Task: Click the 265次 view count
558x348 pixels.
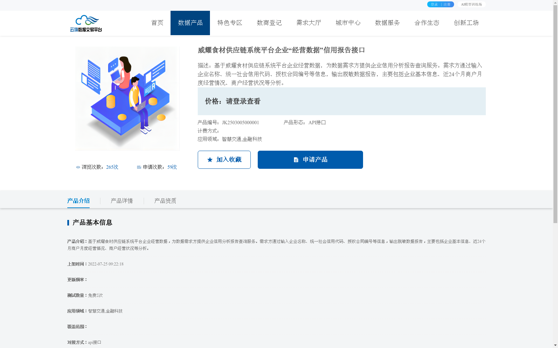Action: tap(112, 167)
